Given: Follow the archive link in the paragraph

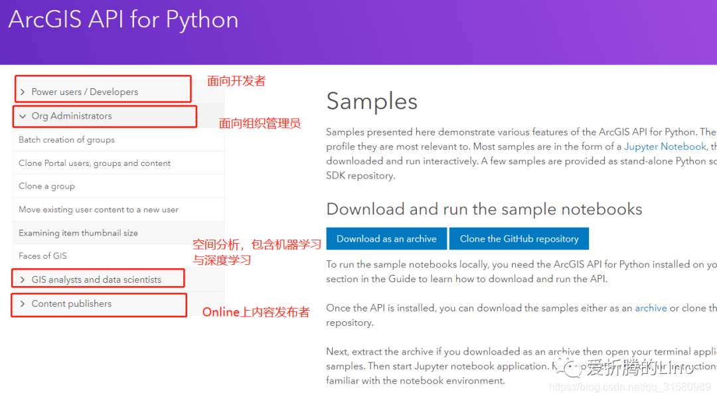Looking at the screenshot, I should pyautogui.click(x=651, y=308).
